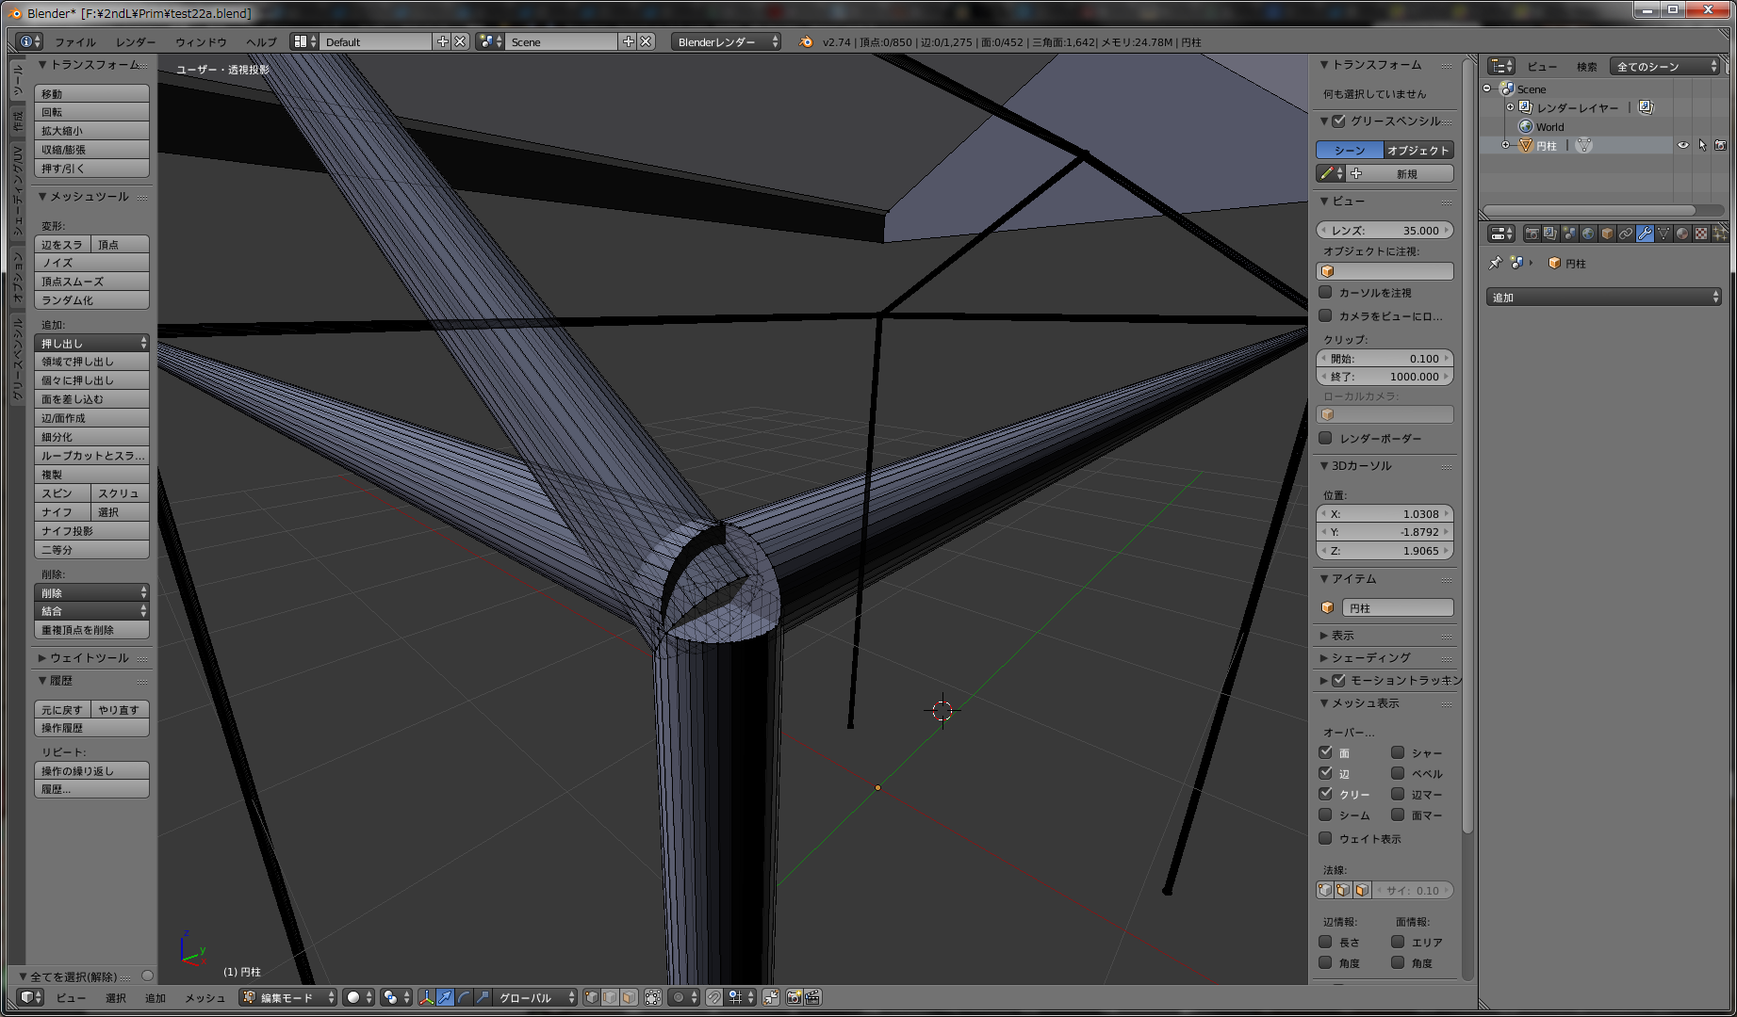Enable the カーソルを注視 checkbox
Image resolution: width=1737 pixels, height=1017 pixels.
point(1326,293)
